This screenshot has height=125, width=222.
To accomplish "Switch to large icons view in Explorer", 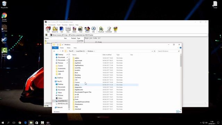I will [x=180, y=112].
